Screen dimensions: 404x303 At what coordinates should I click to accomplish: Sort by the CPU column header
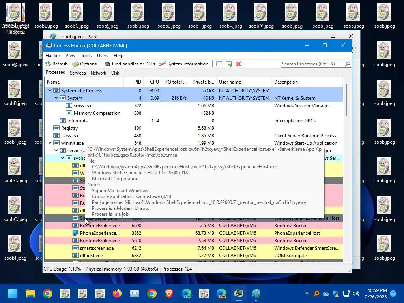click(152, 82)
